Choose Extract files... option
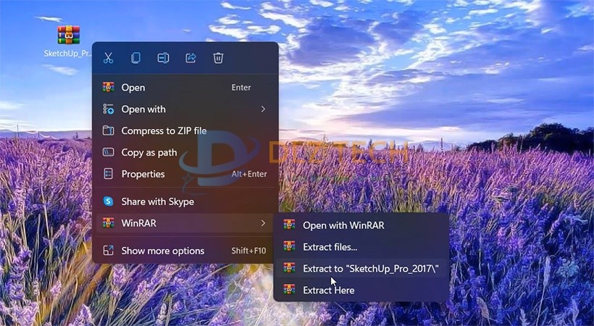The width and height of the screenshot is (594, 326). (x=330, y=247)
